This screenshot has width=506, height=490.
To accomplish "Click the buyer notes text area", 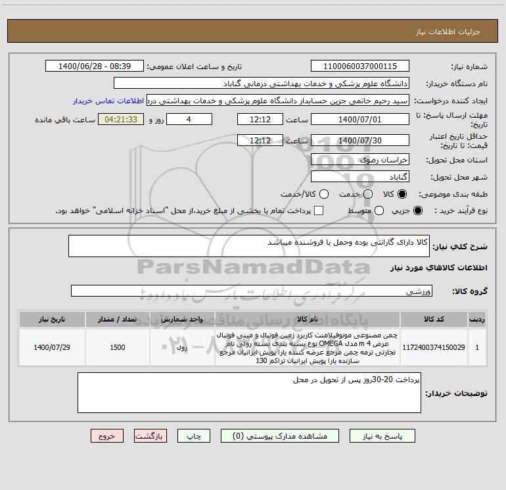I will [249, 393].
